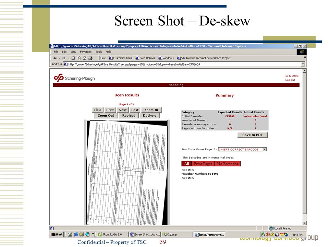This screenshot has height=247, width=329.
Task: Click the Print toolbar icon
Action: 90,58
